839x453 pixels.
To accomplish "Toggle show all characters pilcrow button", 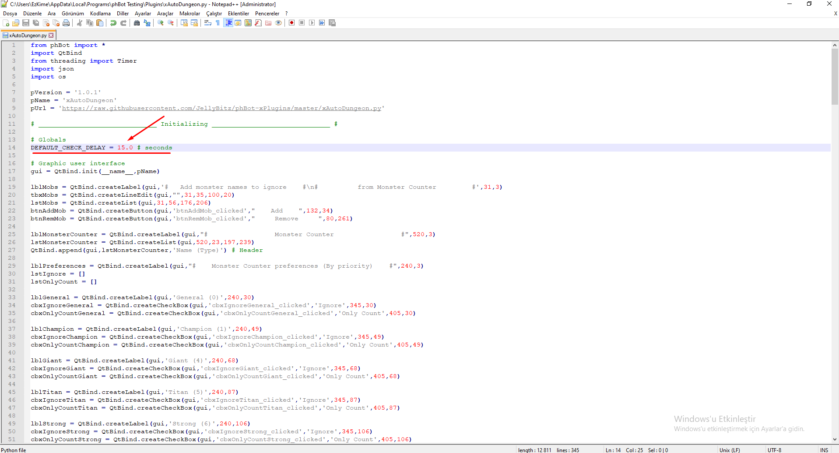I will pos(218,23).
